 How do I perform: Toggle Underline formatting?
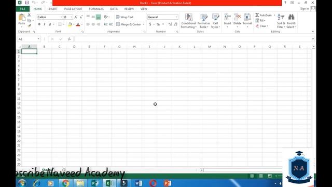pos(50,24)
